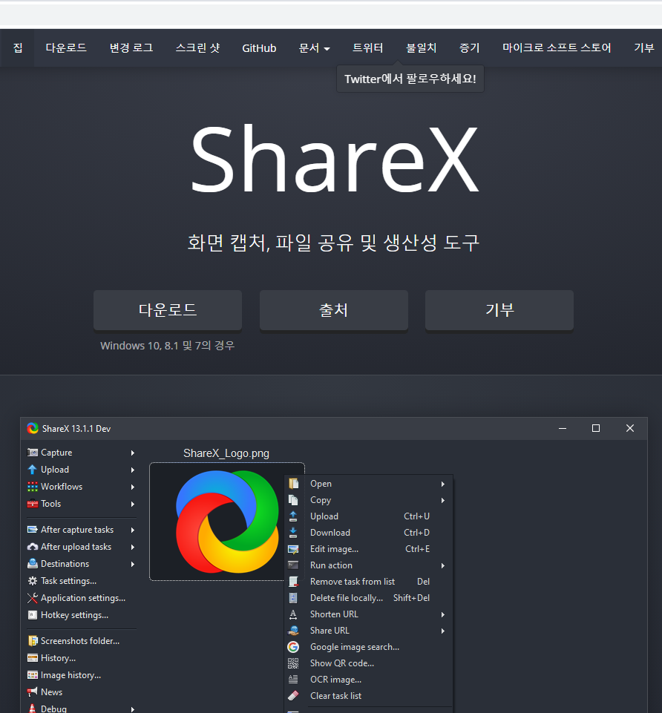Click the QR code icon in context menu

(293, 663)
